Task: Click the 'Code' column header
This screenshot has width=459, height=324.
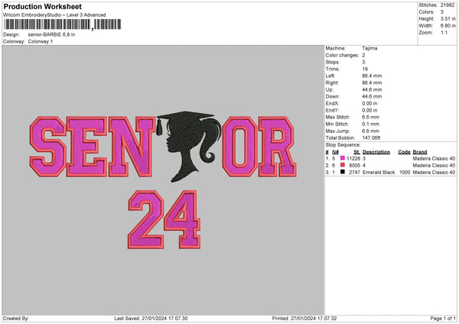Action: click(404, 152)
